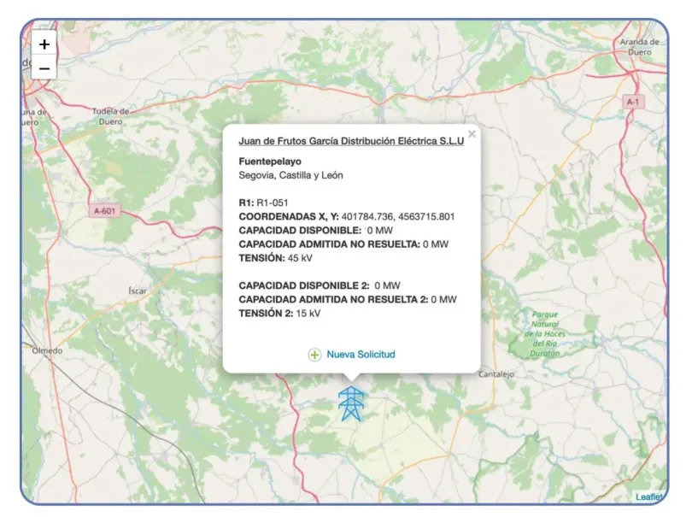Click the A-601 road shield
This screenshot has height=517, width=692.
pos(105,211)
